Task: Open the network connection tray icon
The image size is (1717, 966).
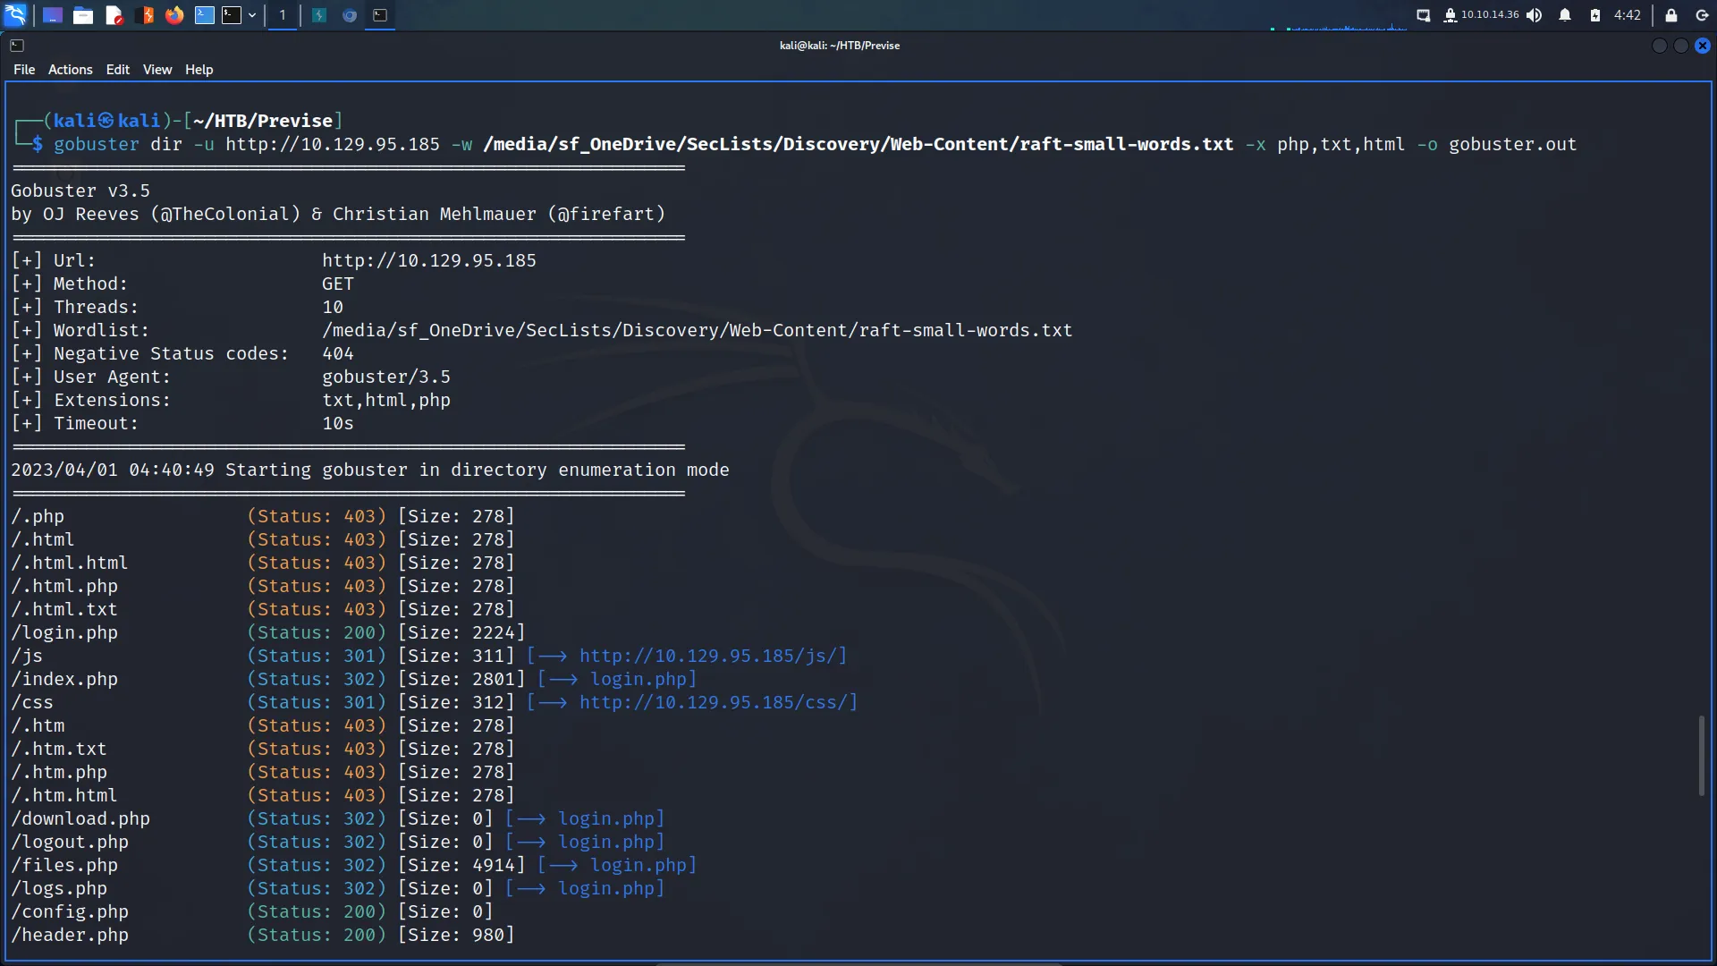Action: (1424, 15)
